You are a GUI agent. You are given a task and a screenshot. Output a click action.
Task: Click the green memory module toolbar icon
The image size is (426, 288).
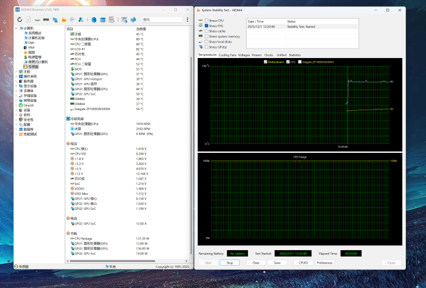(46, 20)
